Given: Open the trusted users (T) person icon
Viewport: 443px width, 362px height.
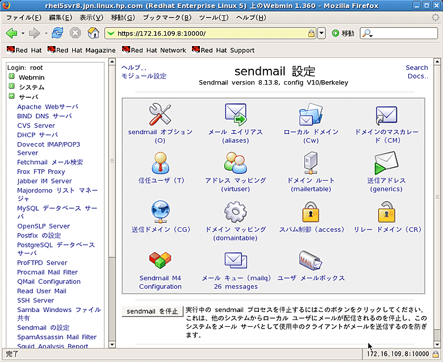Looking at the screenshot, I should (x=160, y=163).
